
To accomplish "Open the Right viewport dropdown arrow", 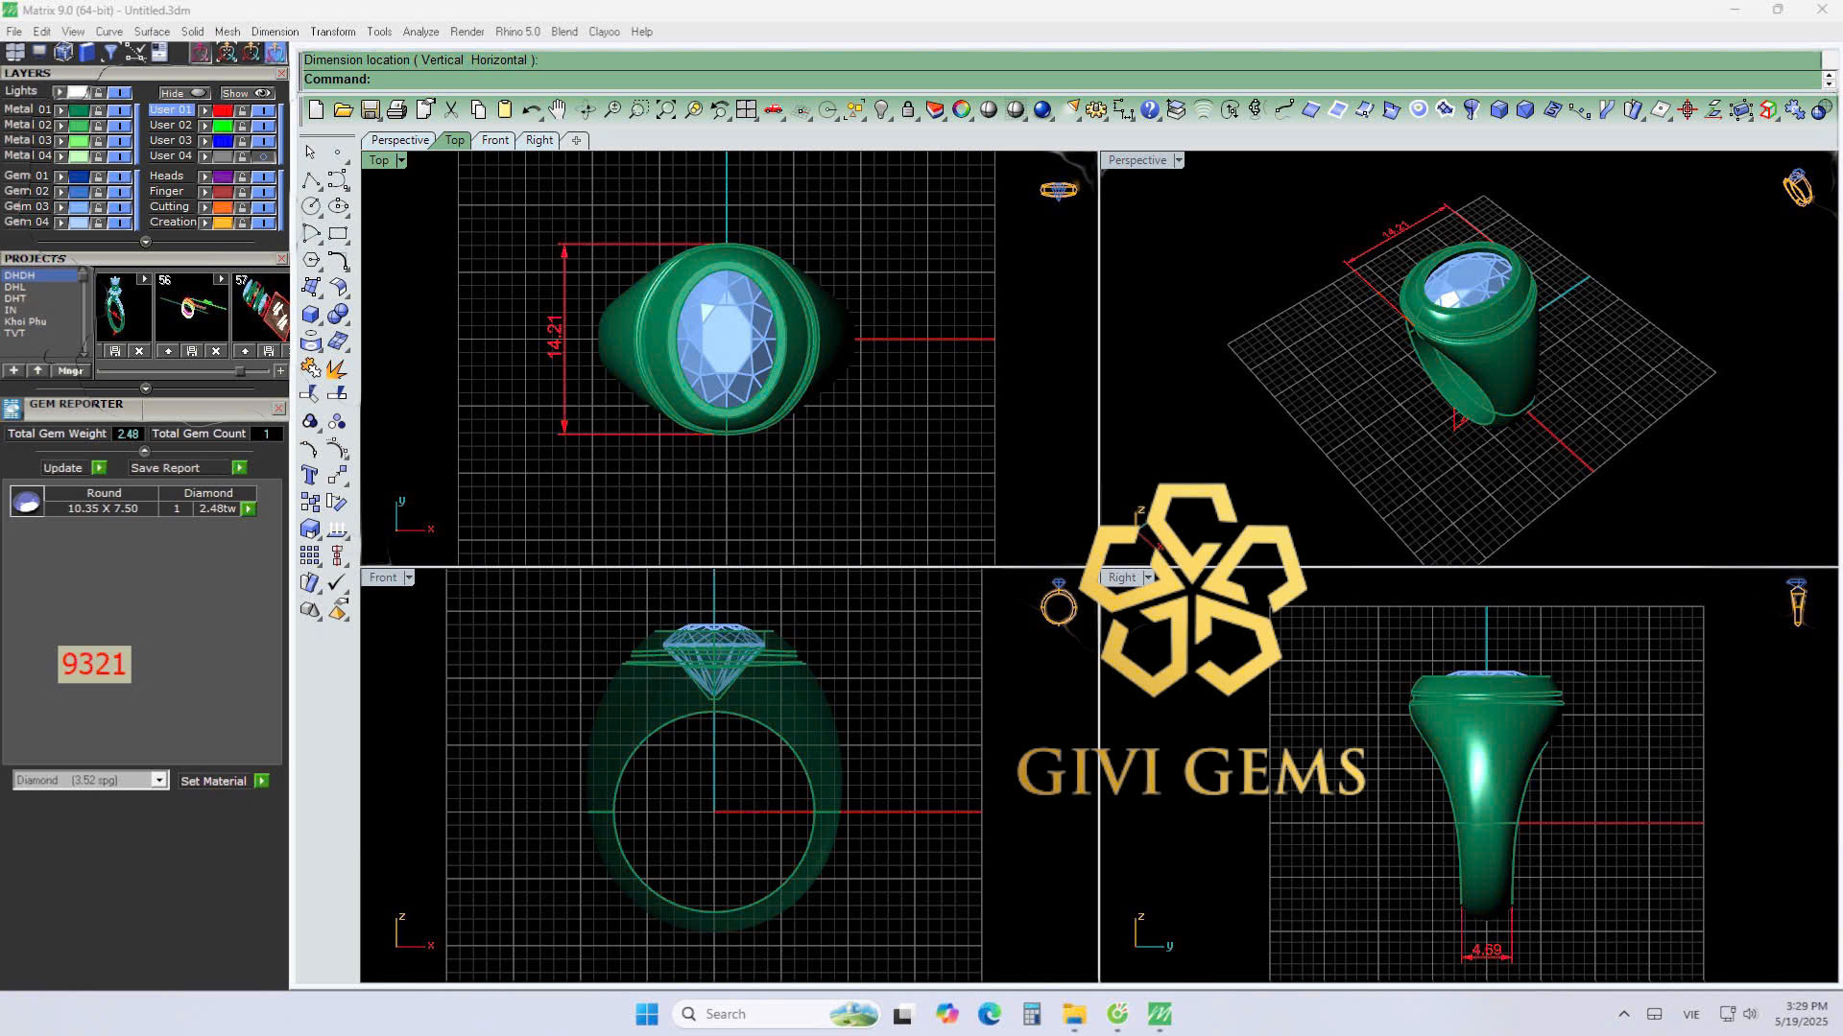I will [1148, 577].
